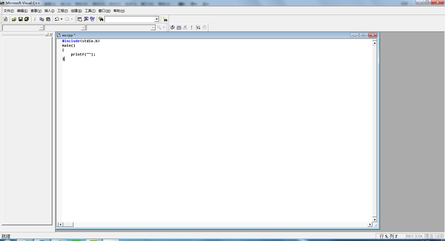This screenshot has width=445, height=241.
Task: Close the aa.cpp document window
Action: pos(373,35)
